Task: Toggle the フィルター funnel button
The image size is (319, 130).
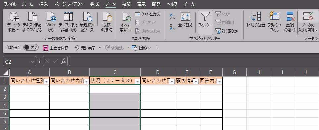Action: tap(205, 22)
